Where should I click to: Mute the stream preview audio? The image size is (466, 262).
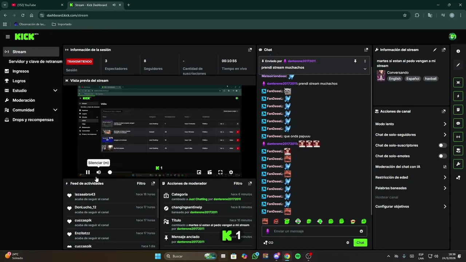pos(99,172)
